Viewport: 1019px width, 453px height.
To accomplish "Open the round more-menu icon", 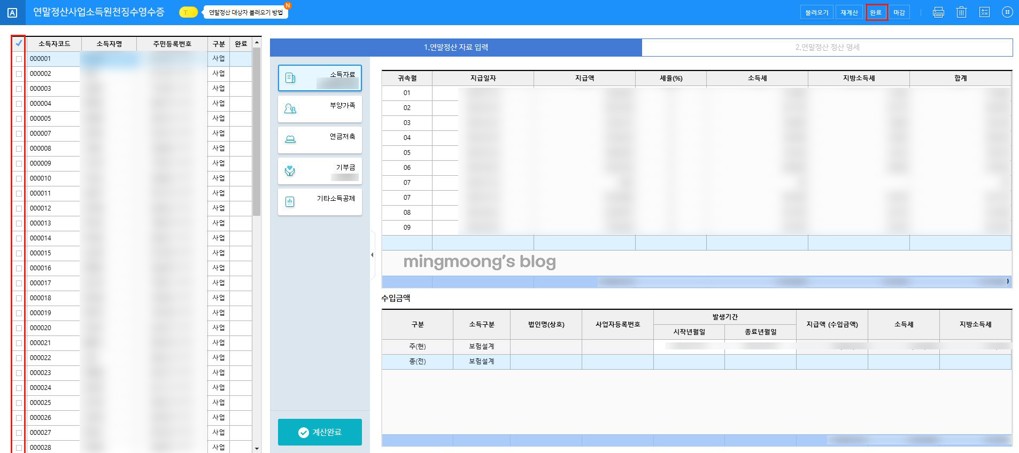I will pos(1007,12).
